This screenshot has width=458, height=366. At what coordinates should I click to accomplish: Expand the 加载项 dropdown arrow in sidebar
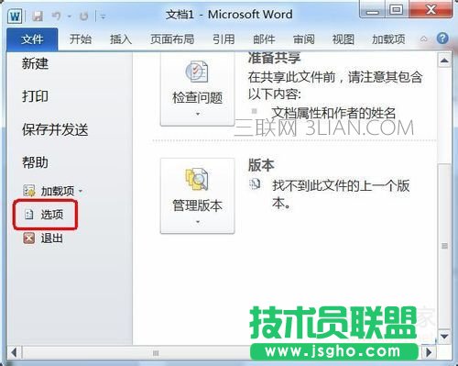click(x=81, y=191)
